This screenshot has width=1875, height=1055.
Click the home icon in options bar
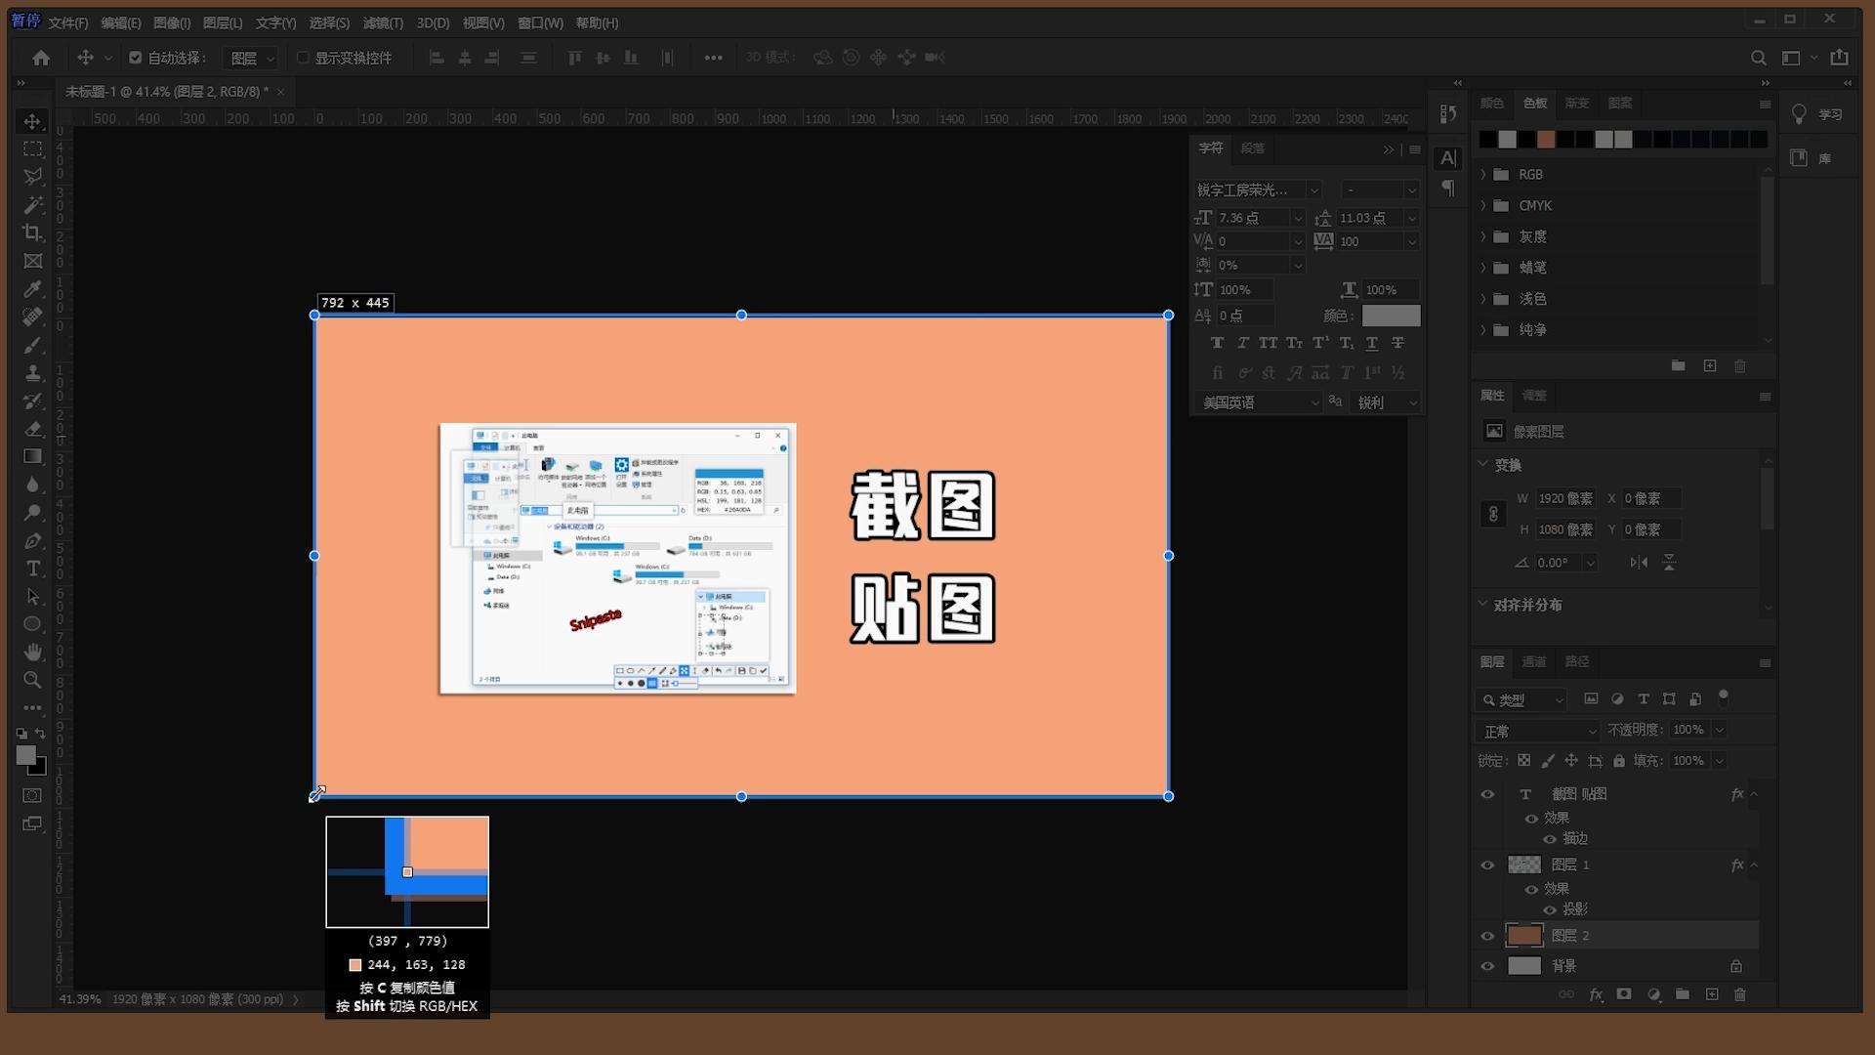coord(40,58)
